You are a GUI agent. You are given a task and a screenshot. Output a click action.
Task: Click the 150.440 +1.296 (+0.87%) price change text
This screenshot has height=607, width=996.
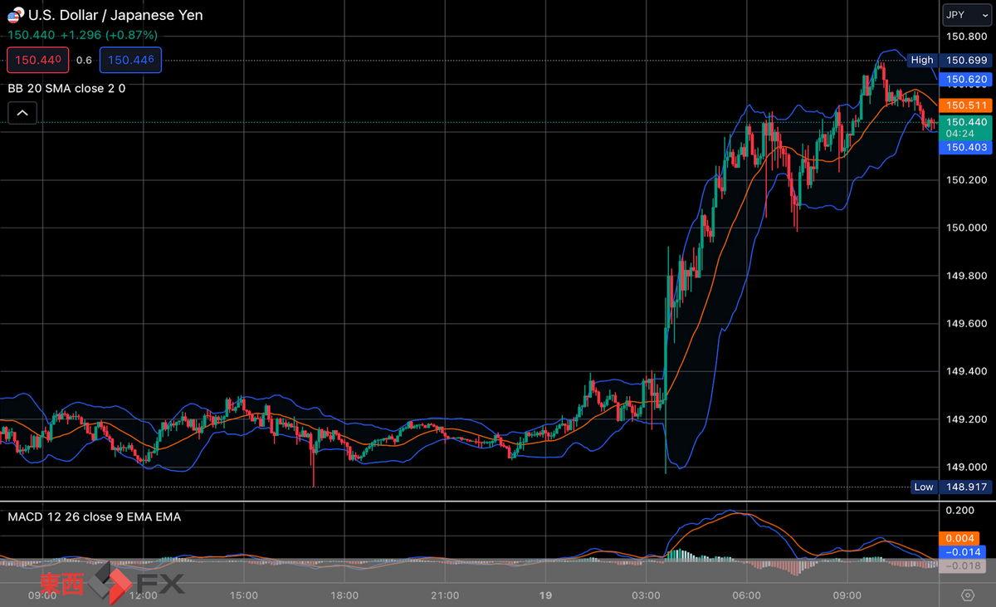coord(83,35)
